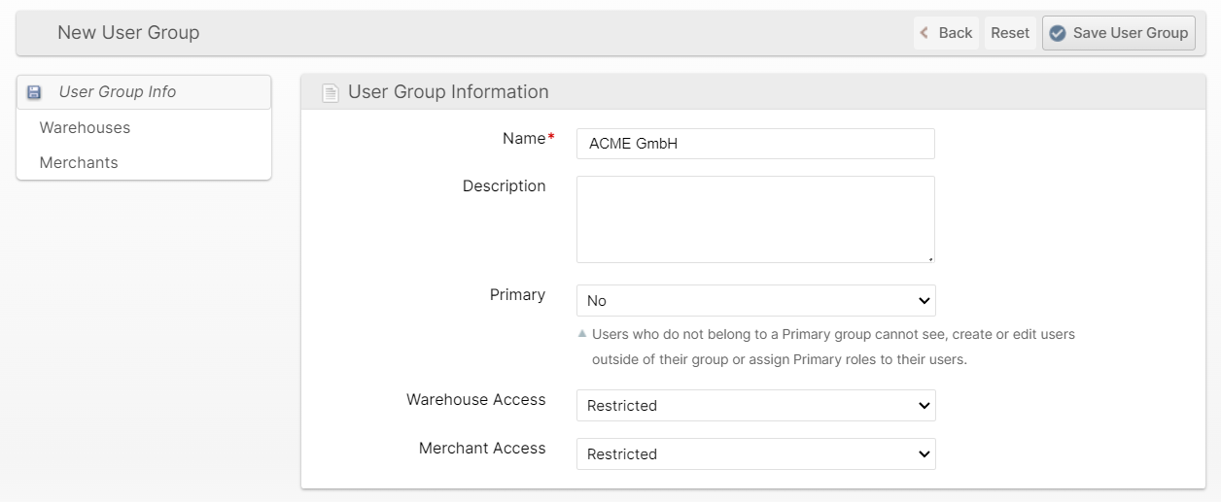Click the Save User Group button label

click(1130, 33)
